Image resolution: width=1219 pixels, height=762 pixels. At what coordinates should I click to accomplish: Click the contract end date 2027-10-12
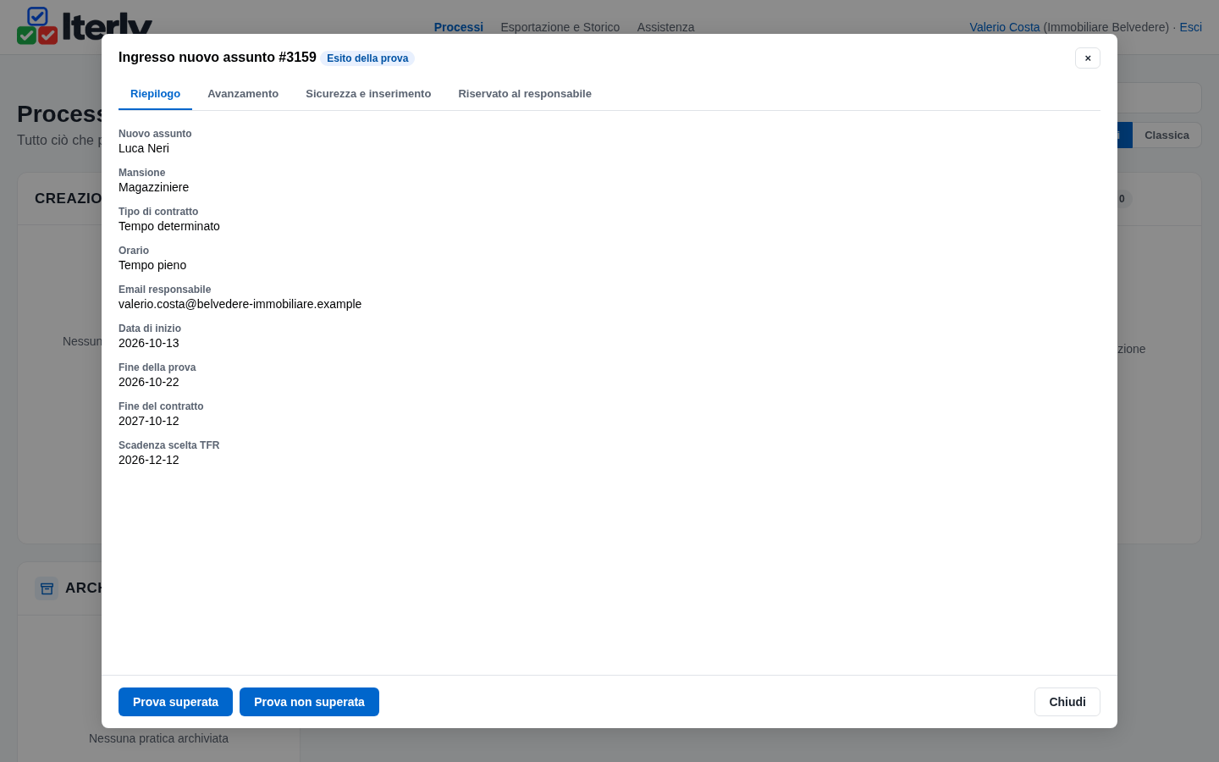click(149, 421)
